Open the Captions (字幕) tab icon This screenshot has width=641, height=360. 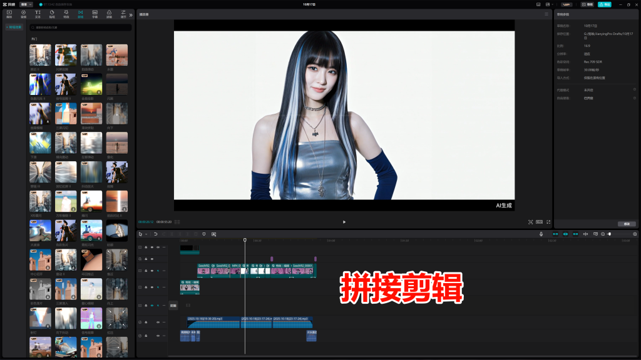point(95,14)
